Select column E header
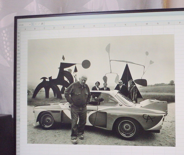The image size is (184, 155). pyautogui.click(x=64, y=27)
